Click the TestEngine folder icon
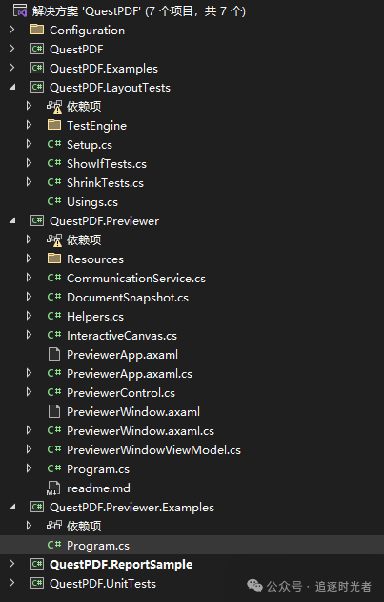 pos(54,125)
